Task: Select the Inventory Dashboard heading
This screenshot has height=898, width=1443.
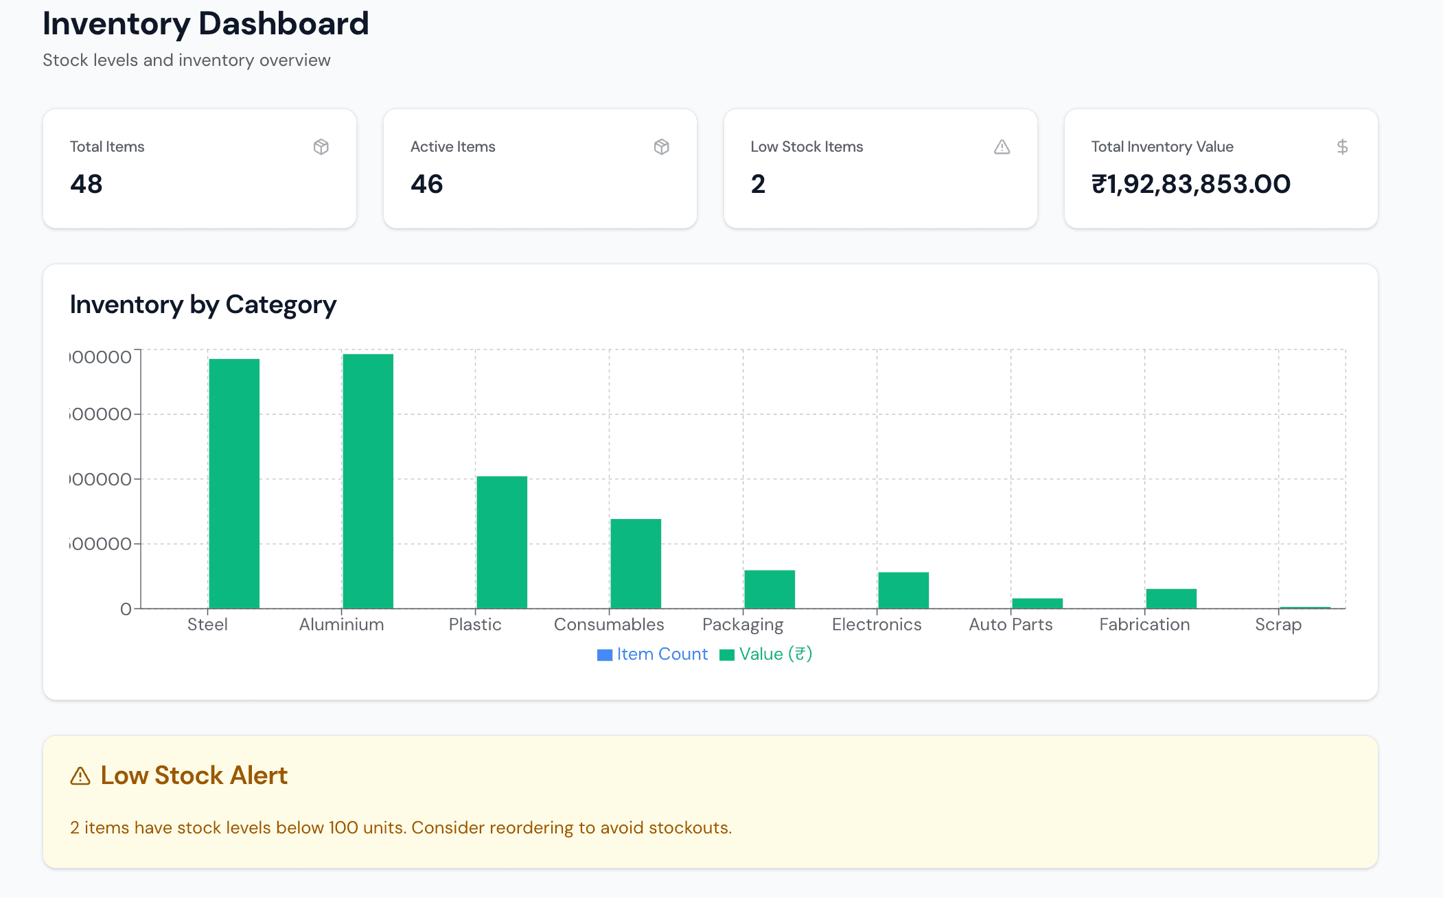Action: 205,23
